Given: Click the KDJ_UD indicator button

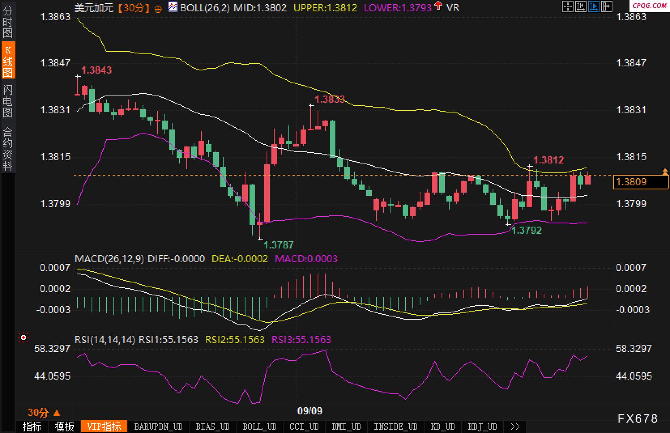Looking at the screenshot, I should [x=482, y=427].
